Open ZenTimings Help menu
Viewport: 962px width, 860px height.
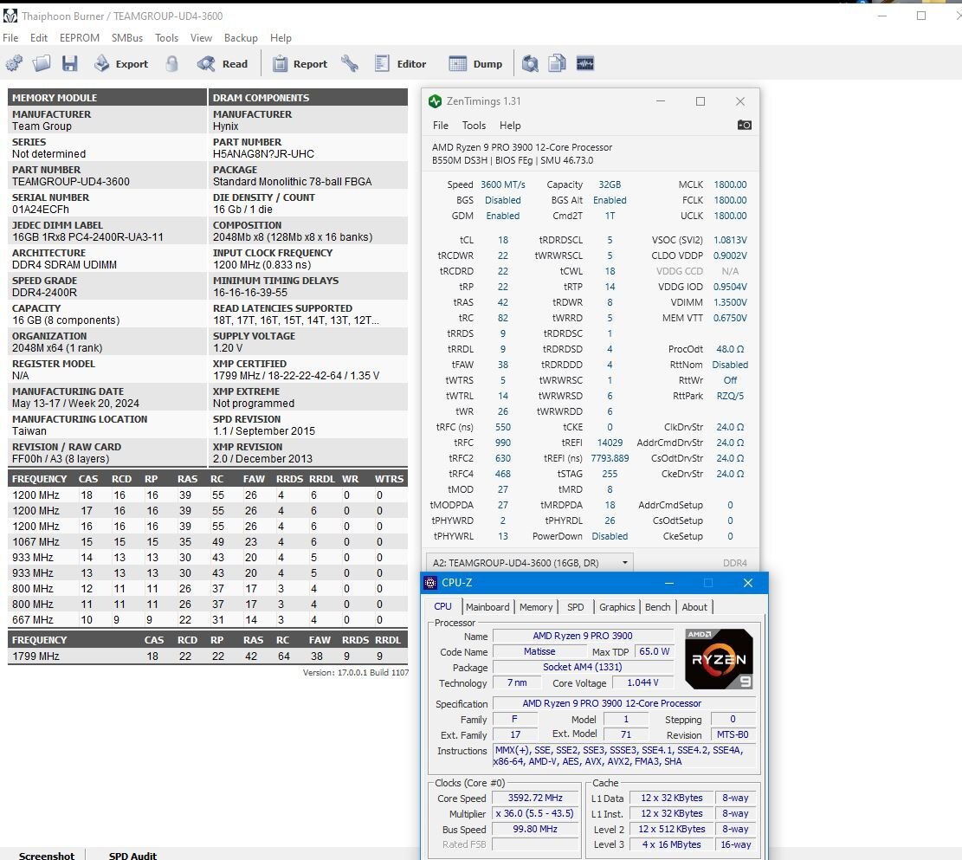pos(510,126)
